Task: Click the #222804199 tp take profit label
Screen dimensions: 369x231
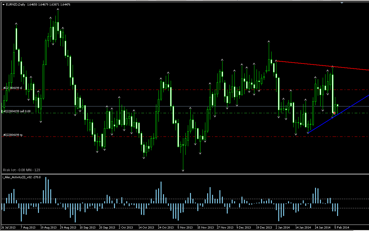Action: [x=13, y=135]
